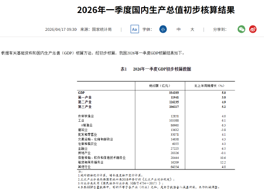Image resolution: width=264 pixels, height=194 pixels.
Task: Click value 6055 for 住宿和餐饮业
Action: (x=175, y=144)
